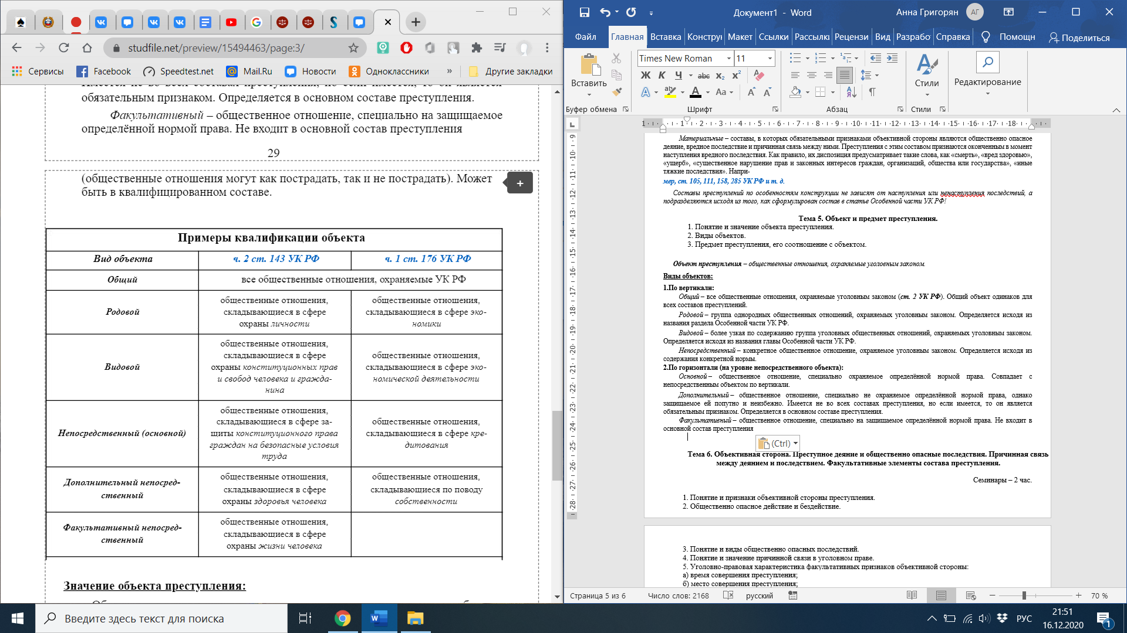This screenshot has width=1127, height=633.
Task: Switch to the Справка ribbon tab
Action: point(953,37)
